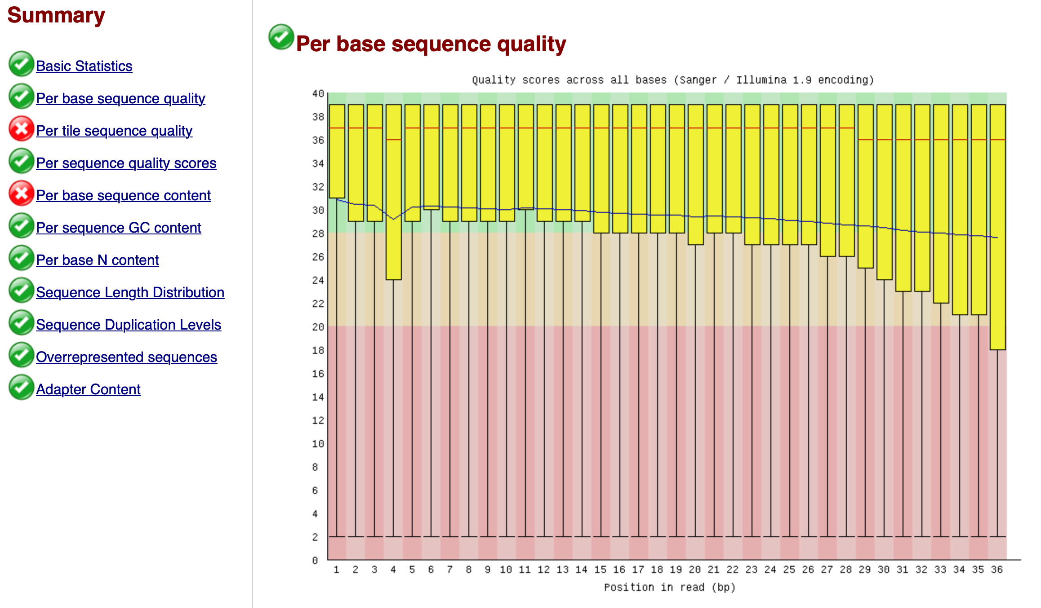The width and height of the screenshot is (1041, 608).
Task: Open the Sequence Duplication Levels section
Action: (128, 324)
